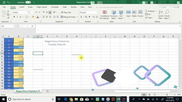Click Decrease Decimal icon

(97, 17)
